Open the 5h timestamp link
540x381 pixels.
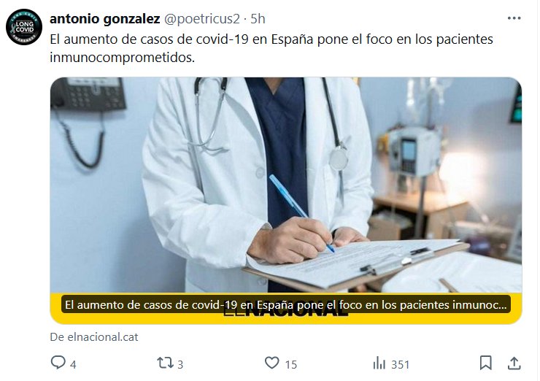pyautogui.click(x=258, y=18)
